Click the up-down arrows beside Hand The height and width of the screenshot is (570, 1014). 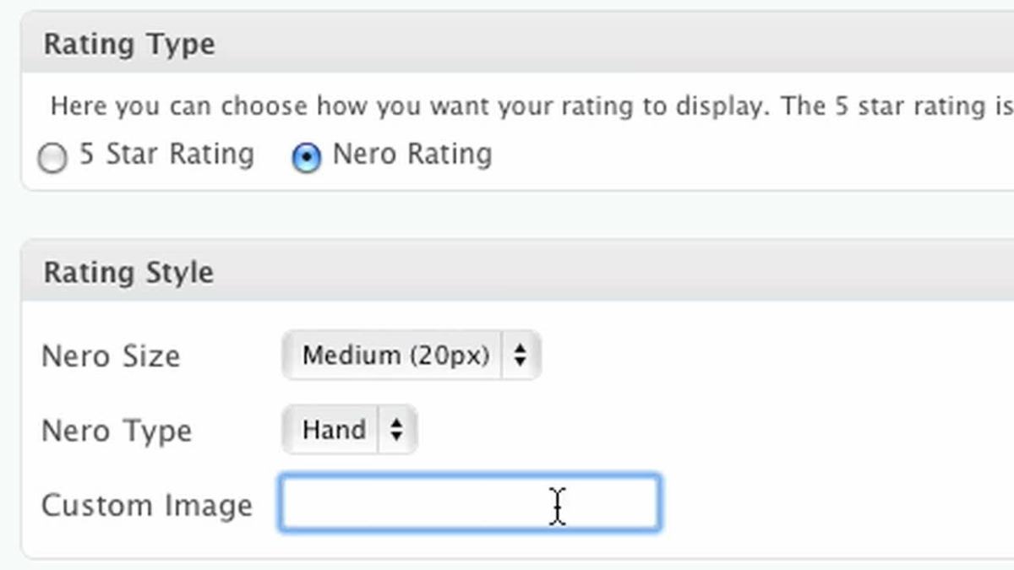click(x=396, y=431)
